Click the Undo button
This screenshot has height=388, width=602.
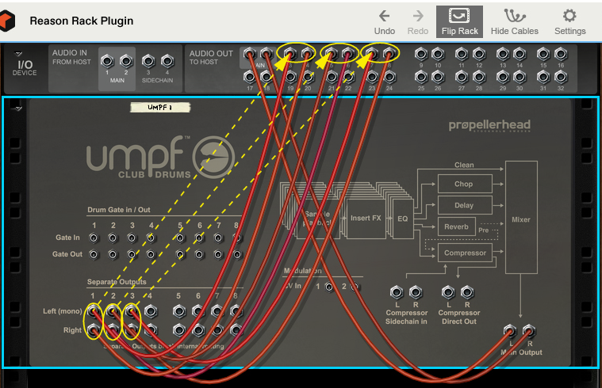(385, 22)
